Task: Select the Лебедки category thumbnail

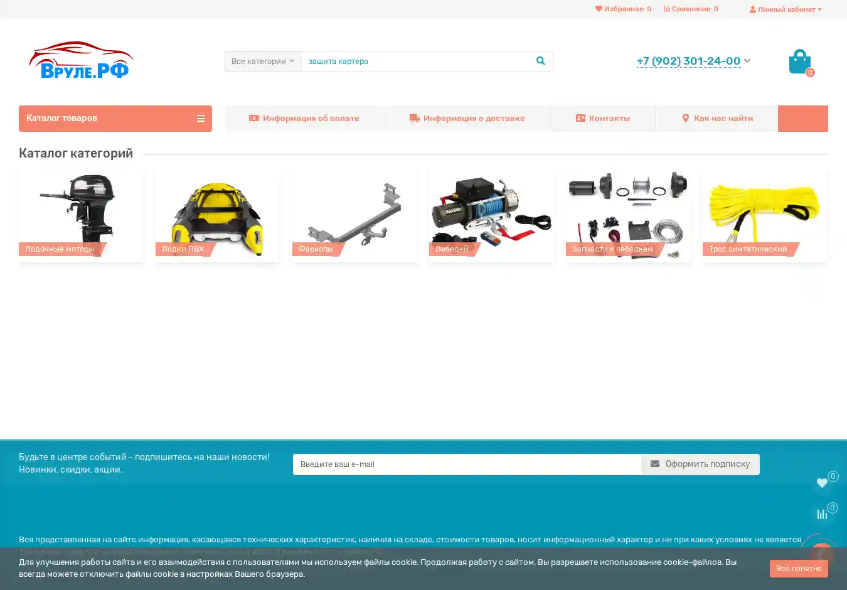Action: click(491, 215)
